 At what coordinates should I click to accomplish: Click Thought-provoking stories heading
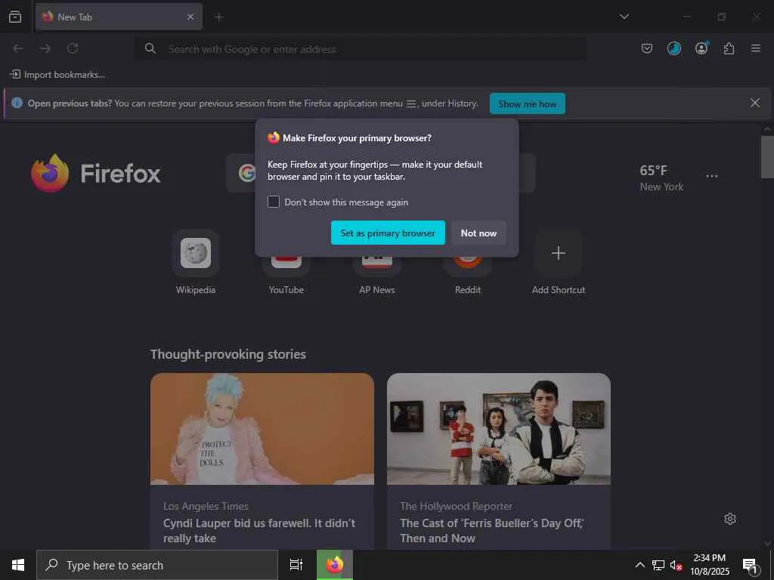tap(228, 354)
